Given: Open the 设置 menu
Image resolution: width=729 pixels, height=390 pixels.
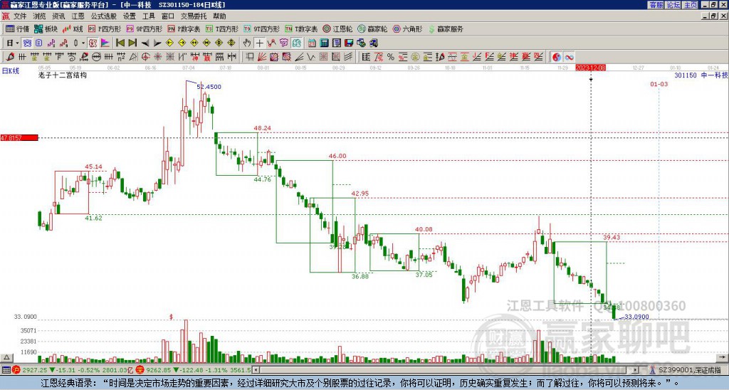Looking at the screenshot, I should [x=130, y=16].
